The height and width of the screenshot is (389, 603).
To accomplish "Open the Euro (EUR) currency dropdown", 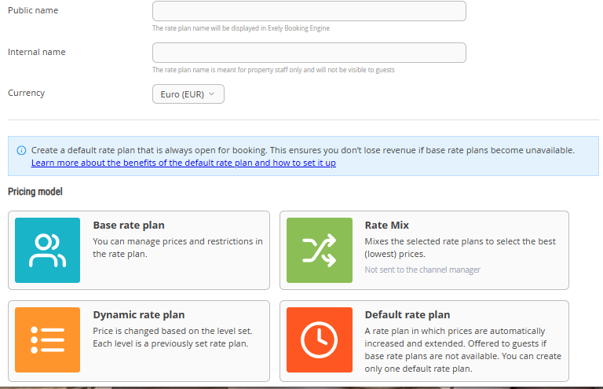I will click(x=188, y=94).
